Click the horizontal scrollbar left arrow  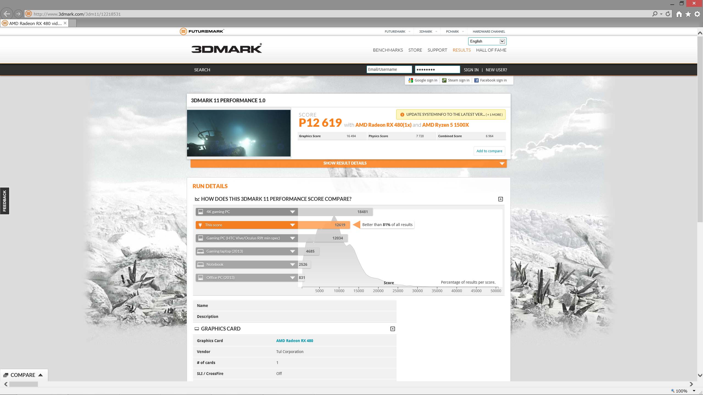(6, 384)
